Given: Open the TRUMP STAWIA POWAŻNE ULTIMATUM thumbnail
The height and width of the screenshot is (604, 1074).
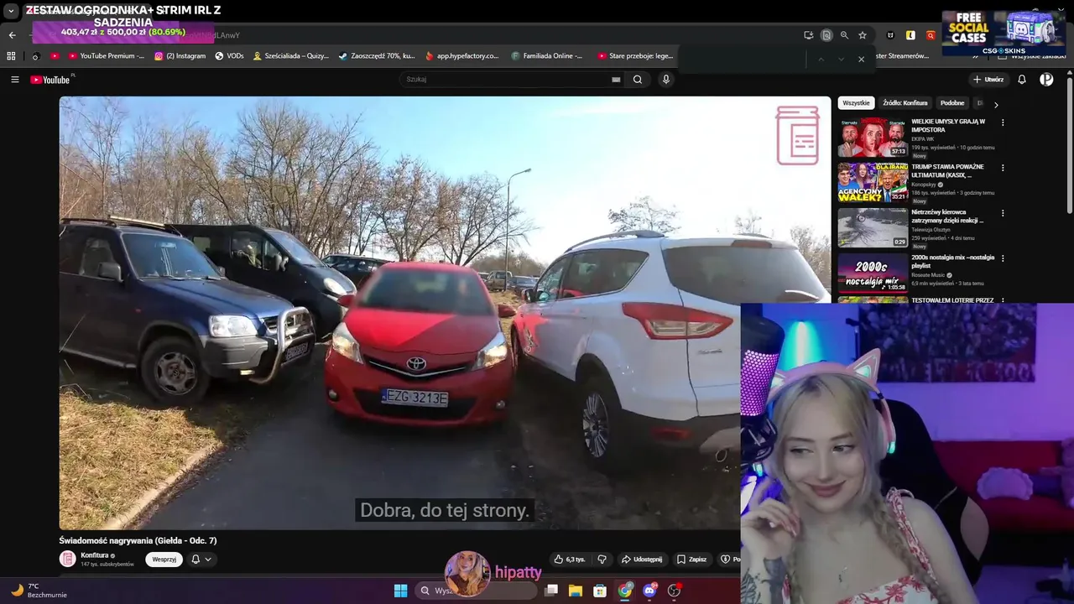Looking at the screenshot, I should (x=873, y=182).
